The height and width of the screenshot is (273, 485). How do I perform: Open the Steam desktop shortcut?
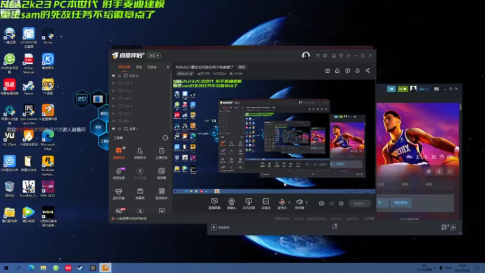click(x=28, y=87)
